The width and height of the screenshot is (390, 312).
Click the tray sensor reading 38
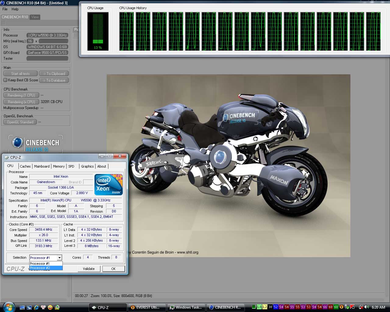(270, 307)
